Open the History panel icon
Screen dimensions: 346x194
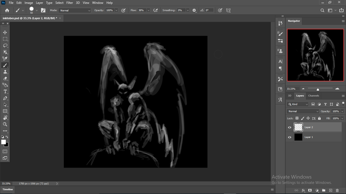pos(280,23)
